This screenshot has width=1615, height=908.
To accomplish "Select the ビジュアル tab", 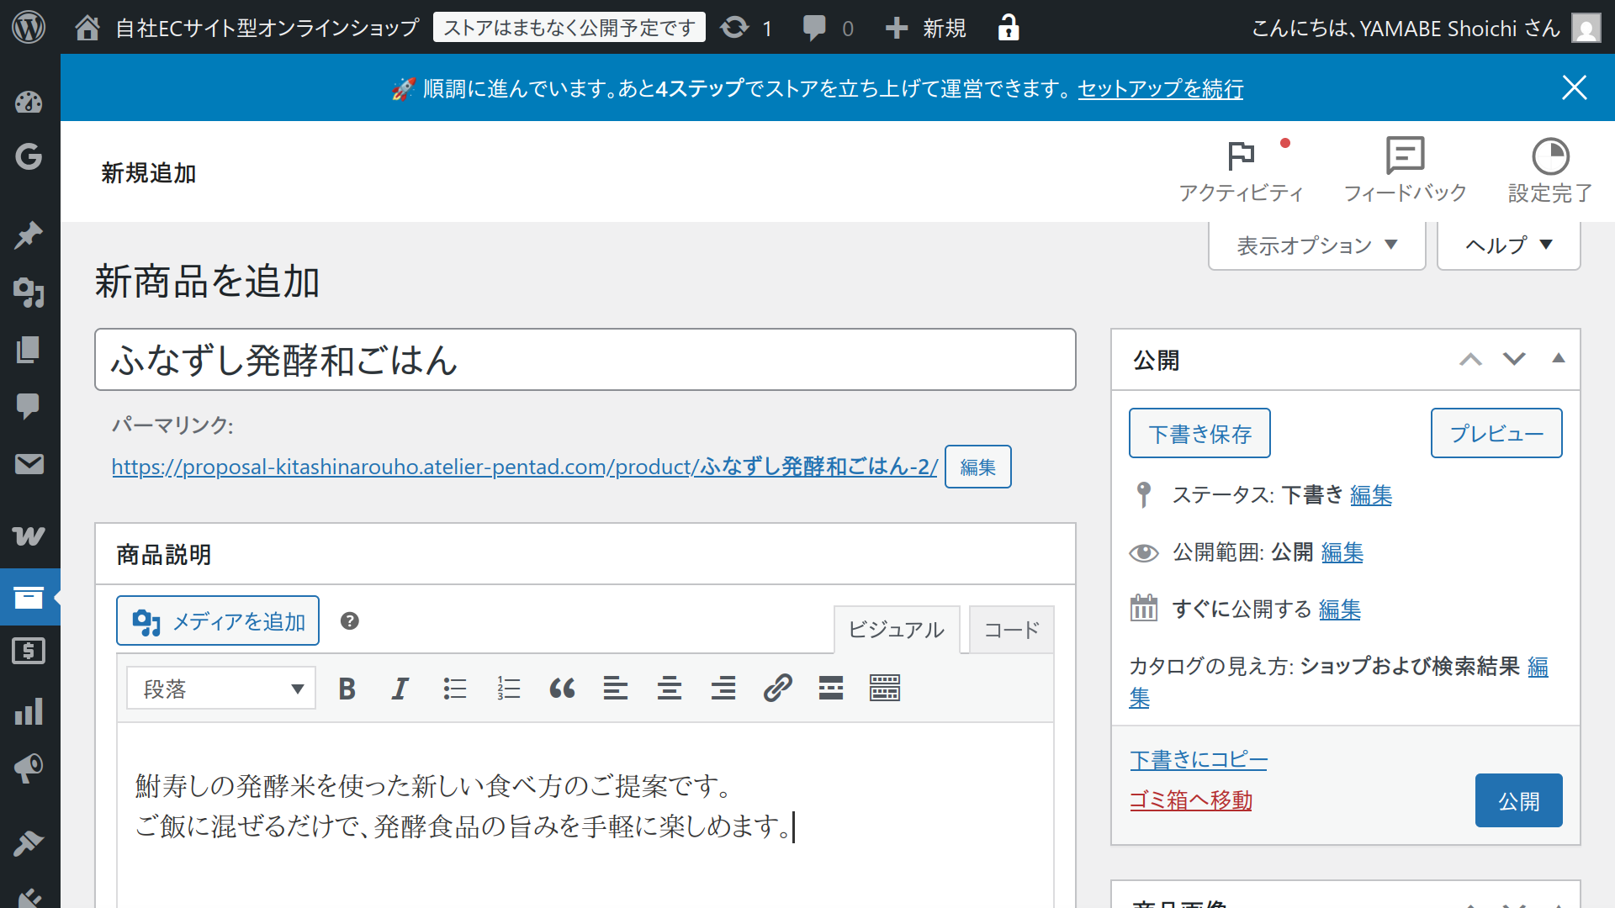I will click(896, 630).
